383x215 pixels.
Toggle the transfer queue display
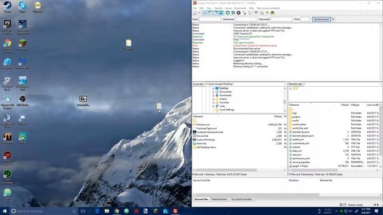[221, 13]
